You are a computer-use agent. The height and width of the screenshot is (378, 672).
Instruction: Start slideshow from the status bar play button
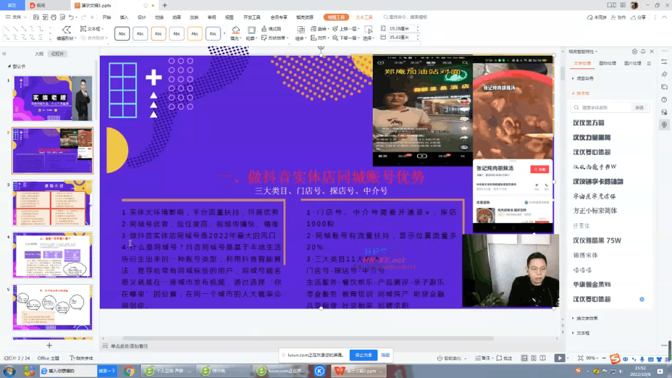(560, 358)
